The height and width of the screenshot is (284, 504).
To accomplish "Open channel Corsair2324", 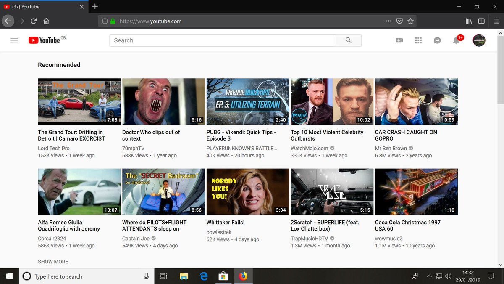I will tap(52, 239).
